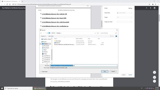Close the Save As dialog
160x90 pixels.
pyautogui.click(x=117, y=30)
